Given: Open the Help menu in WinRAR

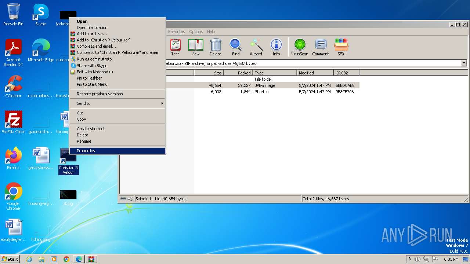Looking at the screenshot, I should tap(211, 32).
